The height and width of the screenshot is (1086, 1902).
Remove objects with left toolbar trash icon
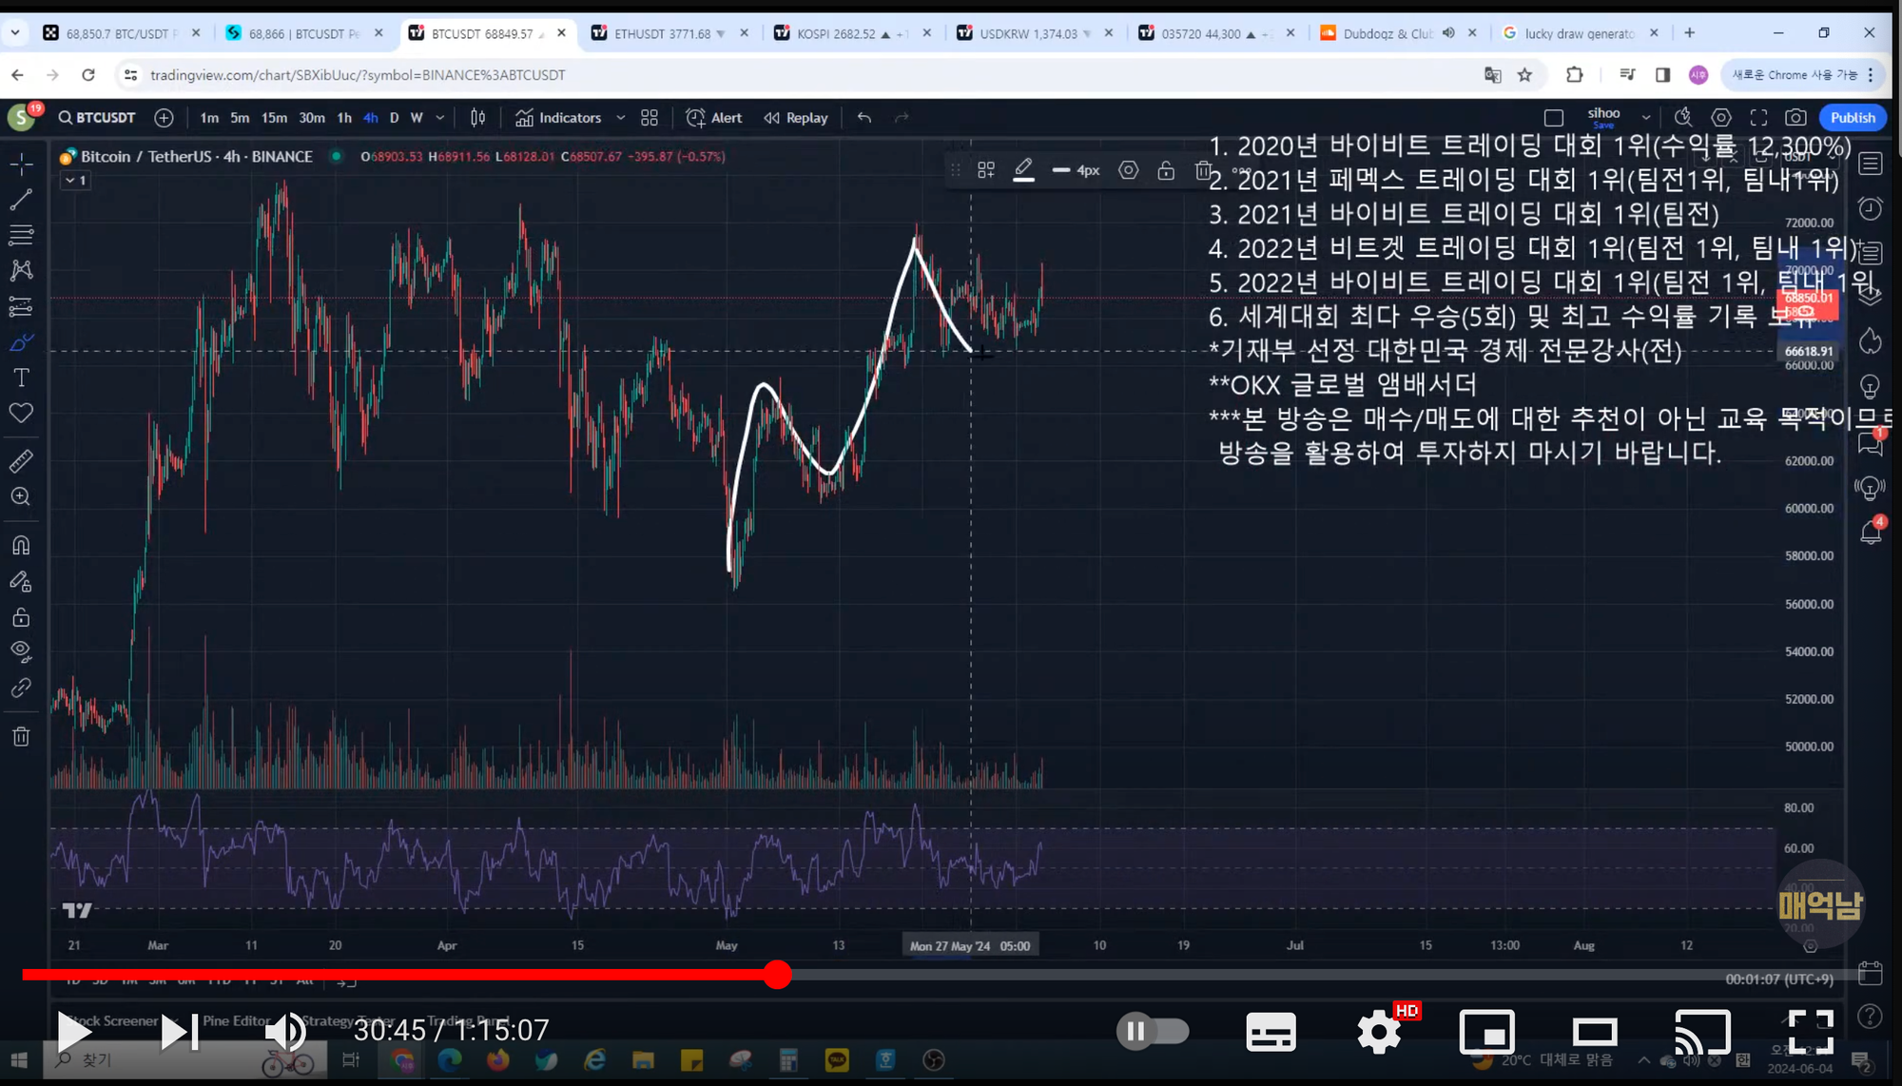point(21,736)
